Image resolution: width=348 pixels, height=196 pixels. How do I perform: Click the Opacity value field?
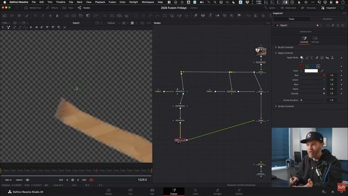click(332, 94)
